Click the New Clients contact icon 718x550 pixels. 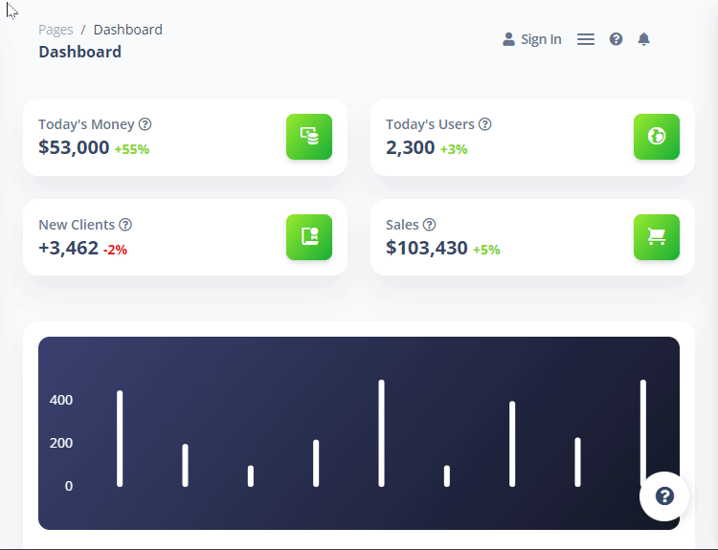308,237
